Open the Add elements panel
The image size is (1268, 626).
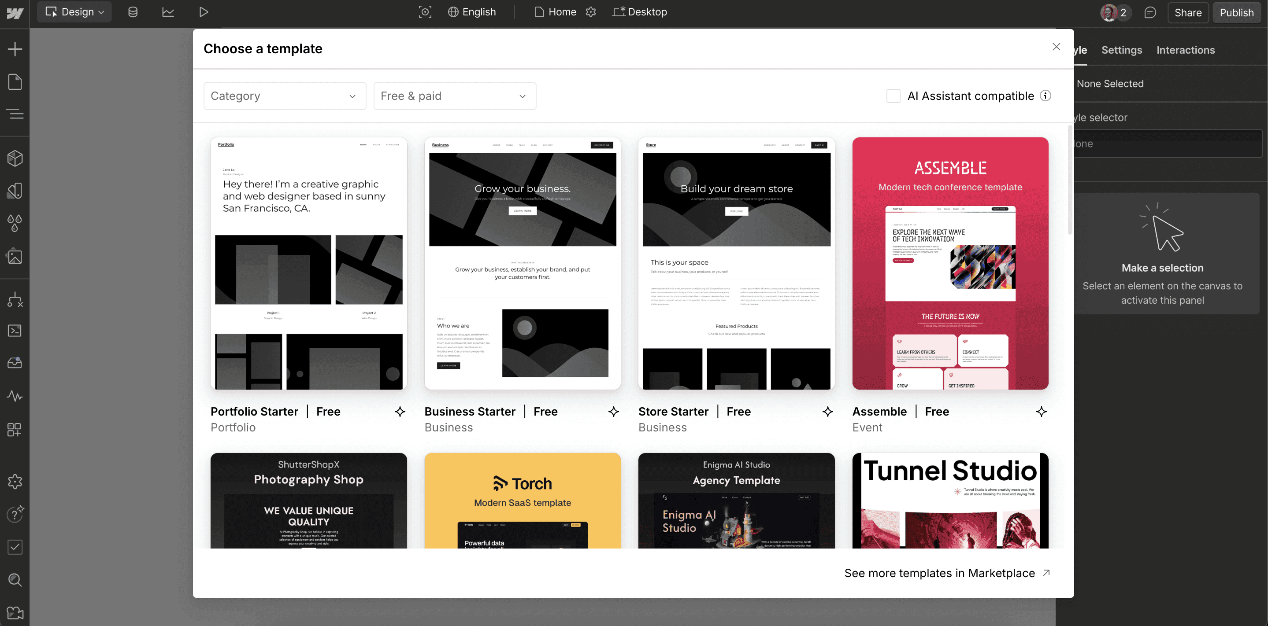(x=15, y=49)
